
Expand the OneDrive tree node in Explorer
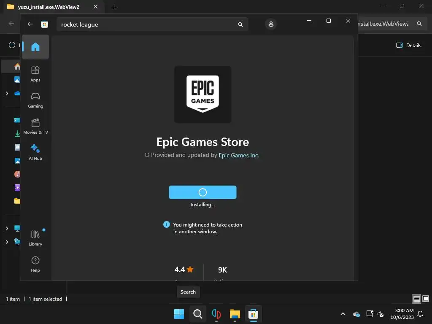[x=7, y=93]
